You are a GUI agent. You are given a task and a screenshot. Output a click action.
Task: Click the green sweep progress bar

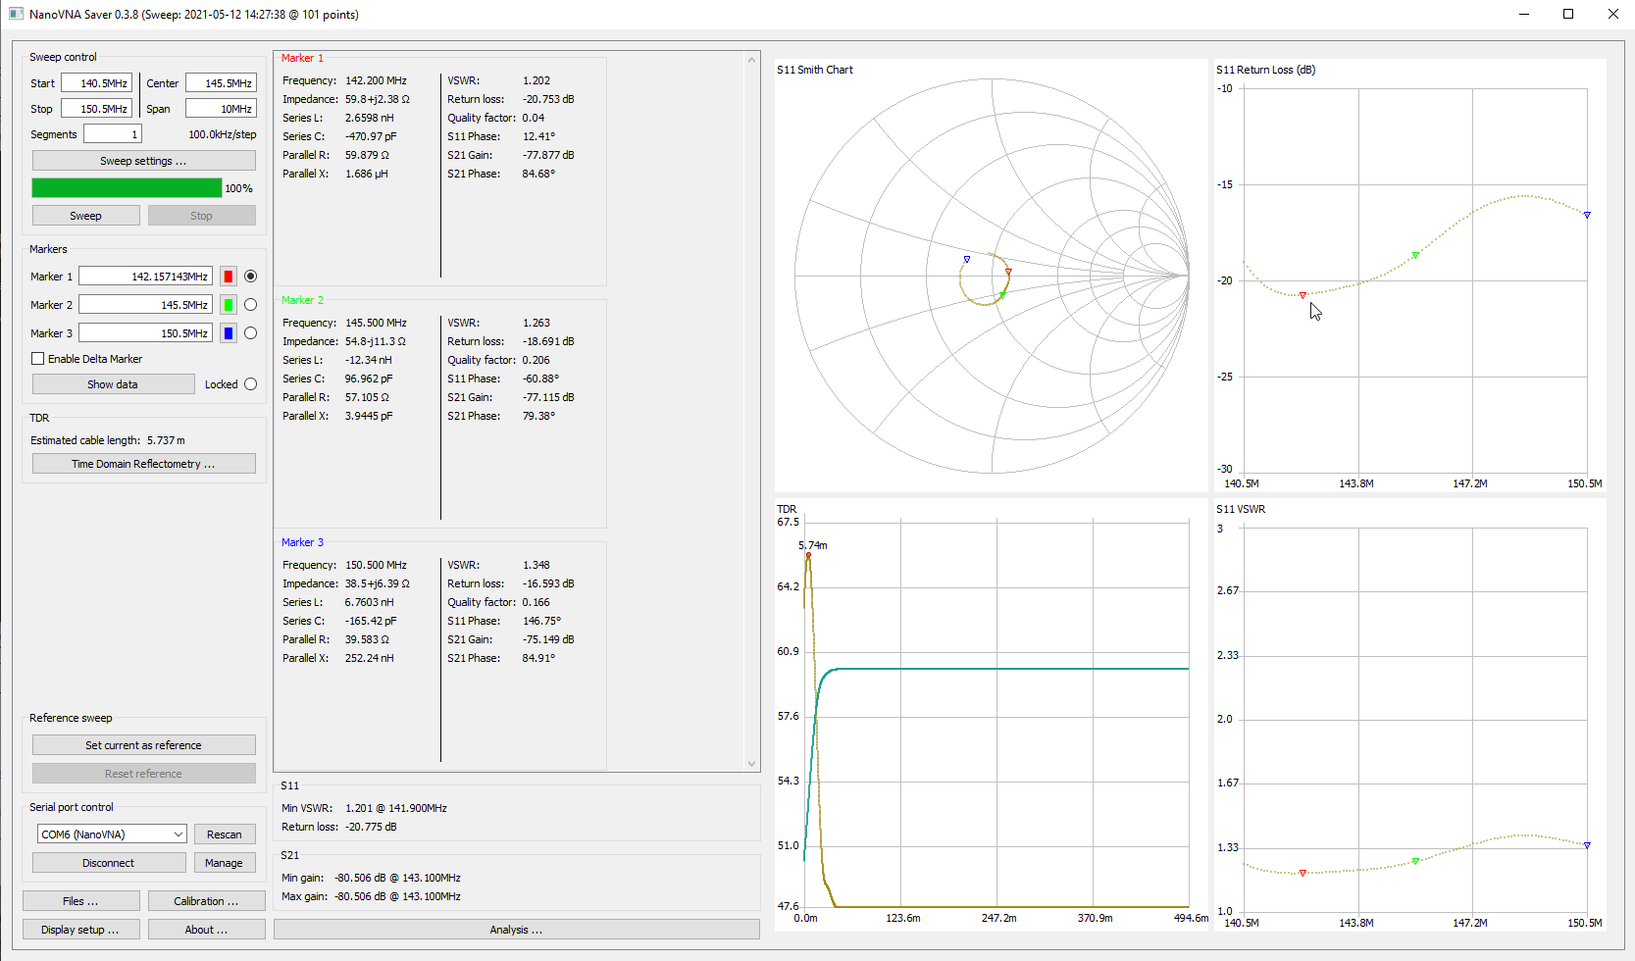(x=127, y=187)
